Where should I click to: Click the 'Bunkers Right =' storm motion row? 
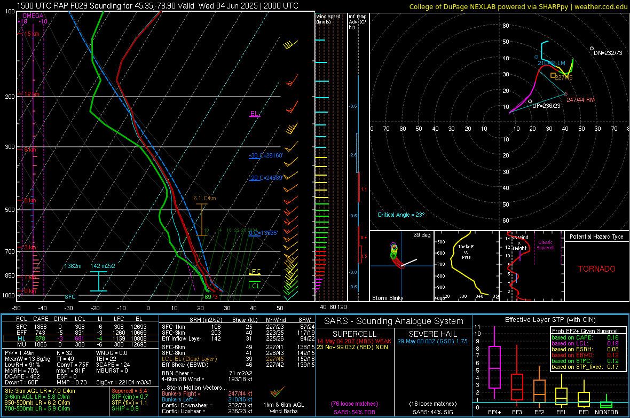pyautogui.click(x=207, y=393)
